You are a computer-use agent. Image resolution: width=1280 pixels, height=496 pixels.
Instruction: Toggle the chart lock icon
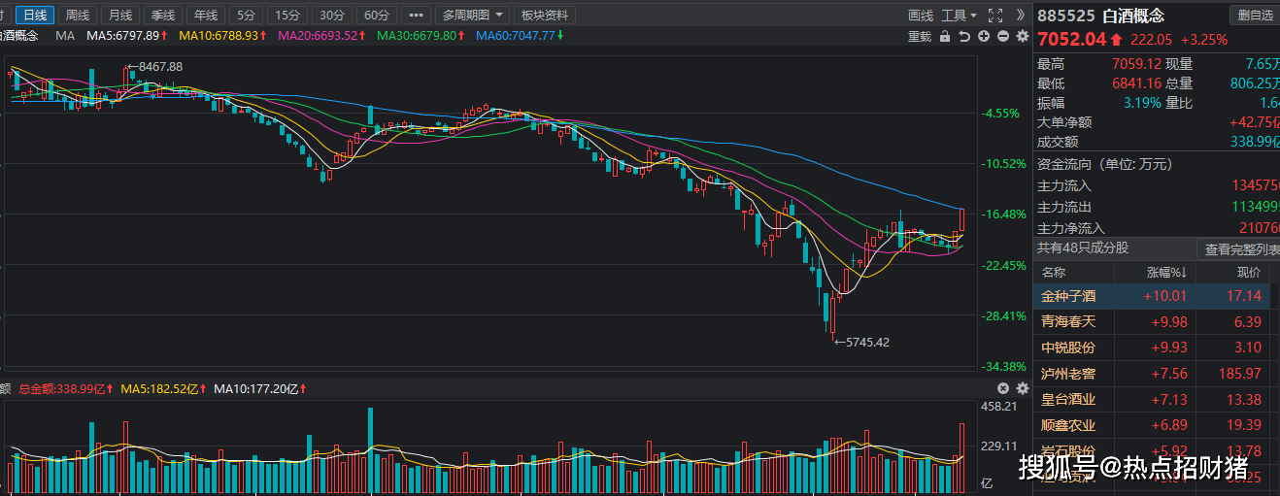(945, 36)
